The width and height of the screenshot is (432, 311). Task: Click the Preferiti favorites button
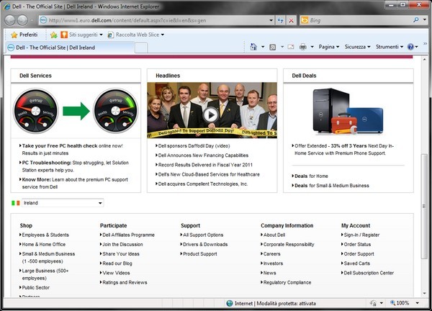click(24, 34)
